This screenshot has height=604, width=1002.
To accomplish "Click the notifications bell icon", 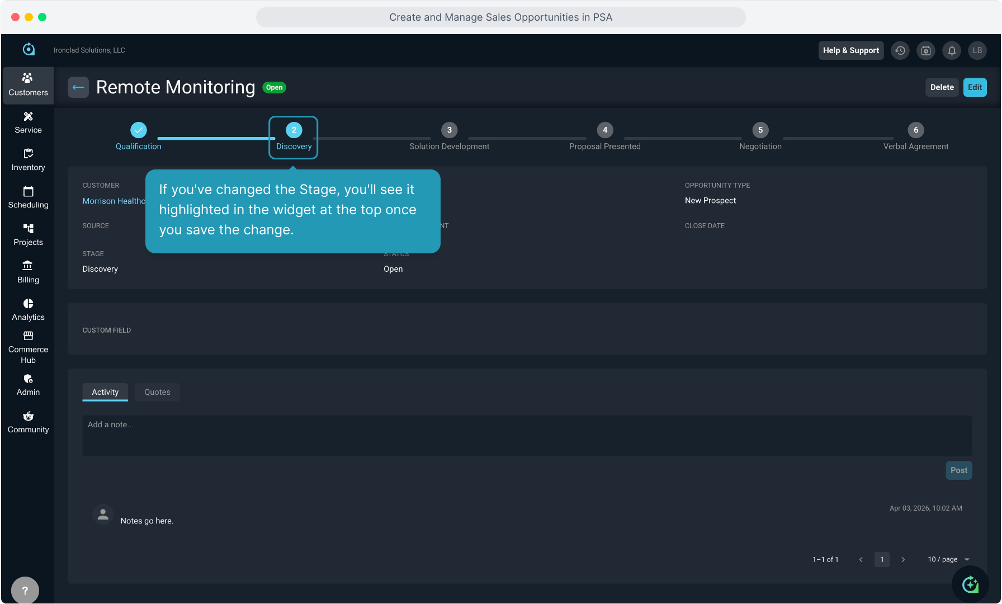I will coord(952,50).
